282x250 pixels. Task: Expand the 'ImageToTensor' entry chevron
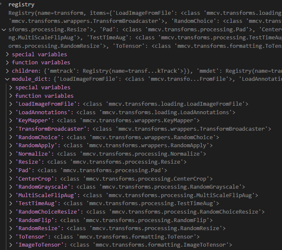(x=11, y=245)
